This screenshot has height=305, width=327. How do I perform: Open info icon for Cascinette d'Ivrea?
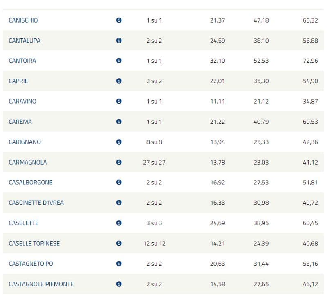click(x=119, y=203)
